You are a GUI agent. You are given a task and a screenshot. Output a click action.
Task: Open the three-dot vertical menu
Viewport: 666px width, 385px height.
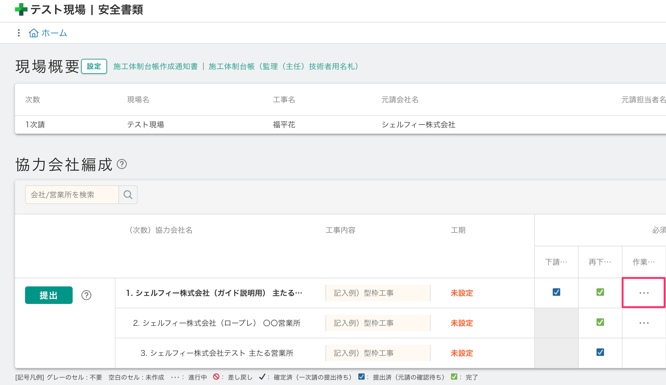pyautogui.click(x=19, y=33)
